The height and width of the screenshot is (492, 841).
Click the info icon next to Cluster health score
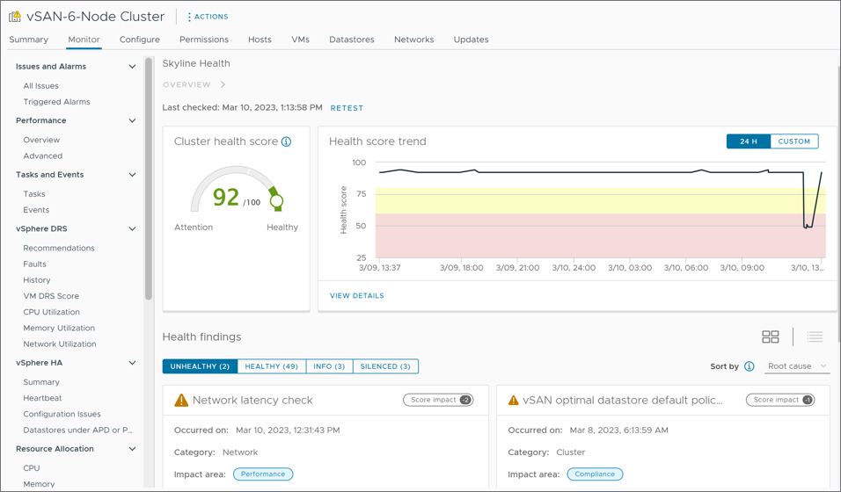286,141
